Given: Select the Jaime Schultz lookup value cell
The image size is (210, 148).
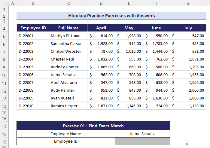Looking at the screenshot, I should [142, 134].
